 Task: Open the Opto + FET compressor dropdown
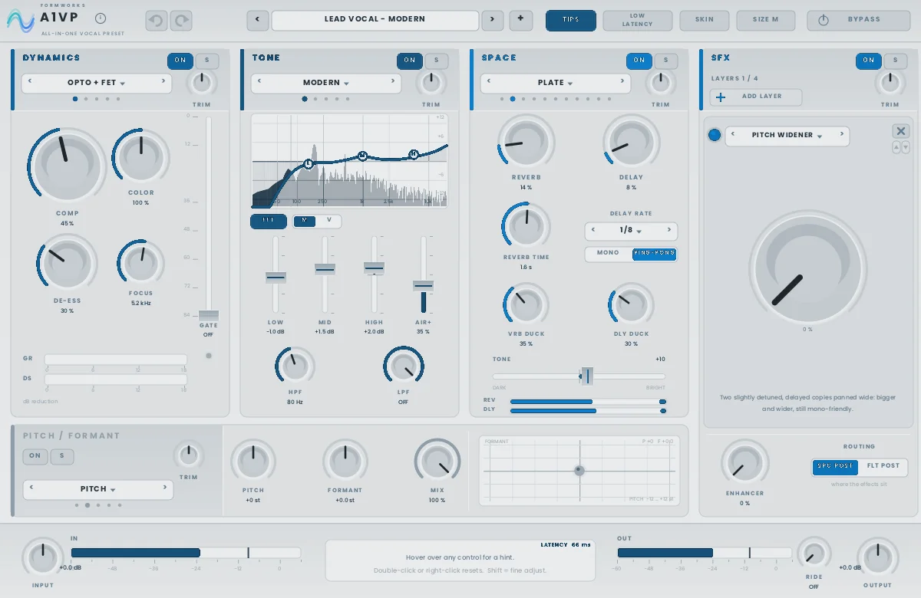pos(96,83)
